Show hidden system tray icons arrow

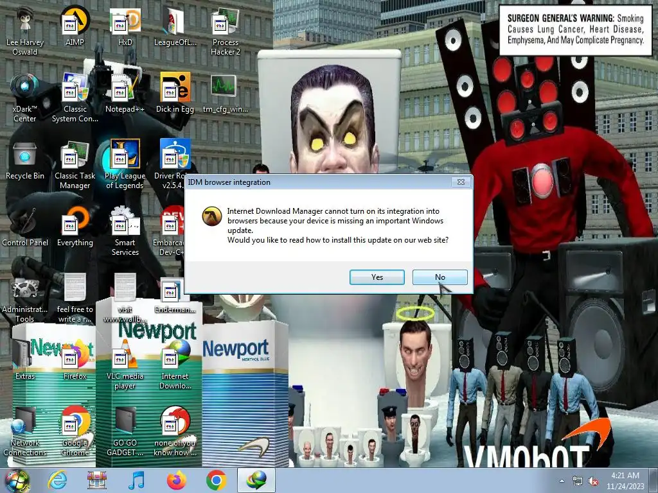coord(562,481)
